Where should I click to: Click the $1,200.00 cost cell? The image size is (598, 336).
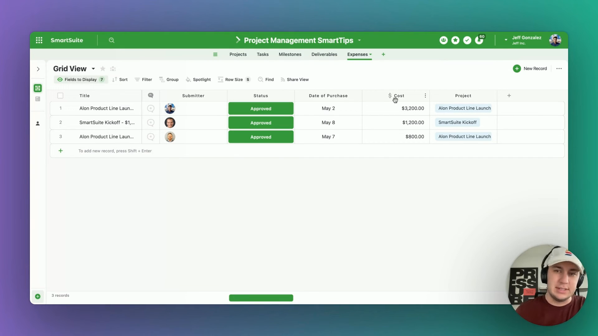tap(396, 123)
